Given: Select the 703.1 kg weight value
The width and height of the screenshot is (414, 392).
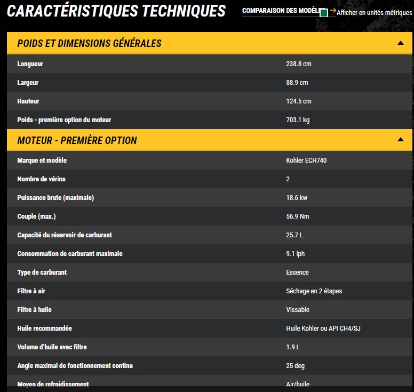Looking at the screenshot, I should (x=298, y=120).
